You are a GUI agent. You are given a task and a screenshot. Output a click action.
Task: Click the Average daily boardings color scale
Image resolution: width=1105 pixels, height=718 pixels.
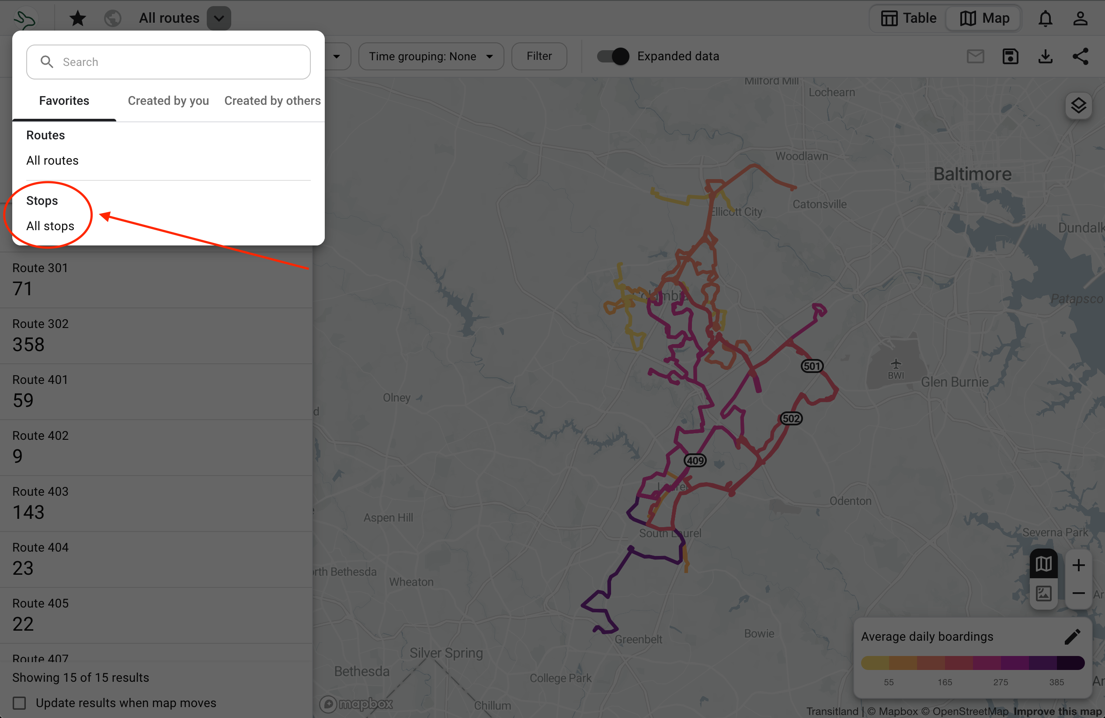(x=973, y=663)
